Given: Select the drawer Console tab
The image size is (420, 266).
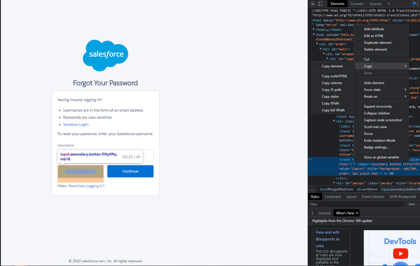Looking at the screenshot, I should pyautogui.click(x=324, y=213).
